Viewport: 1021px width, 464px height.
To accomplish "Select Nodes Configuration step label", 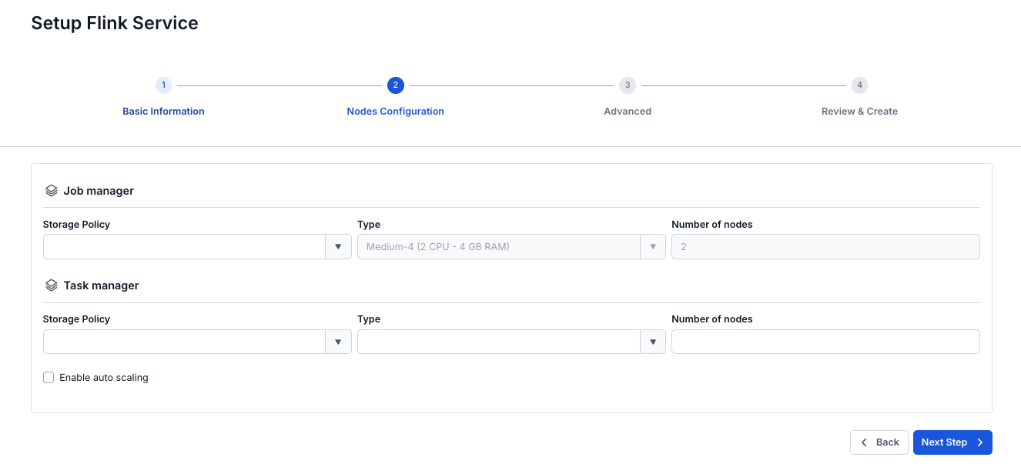I will 396,112.
